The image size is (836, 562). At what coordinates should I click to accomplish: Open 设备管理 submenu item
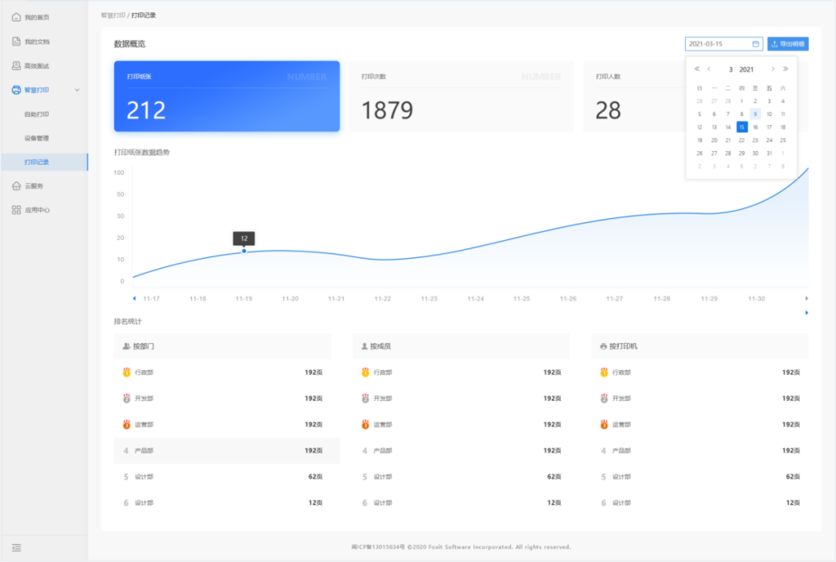[x=36, y=138]
